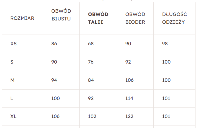Viewport: 198px width, 128px height.
Task: Click waist value 76 in S row
Action: coord(91,62)
